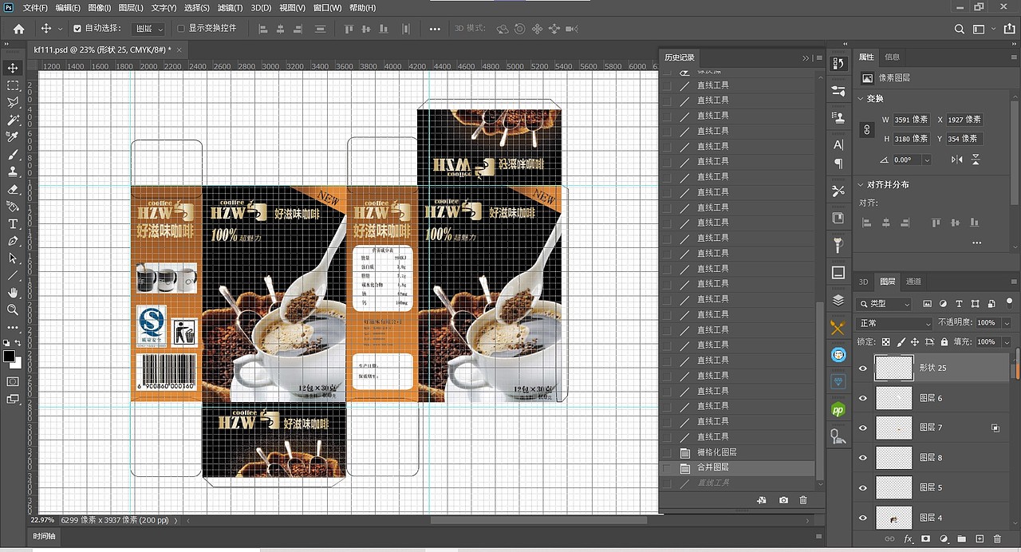Create new adjustment layer icon

point(944,539)
